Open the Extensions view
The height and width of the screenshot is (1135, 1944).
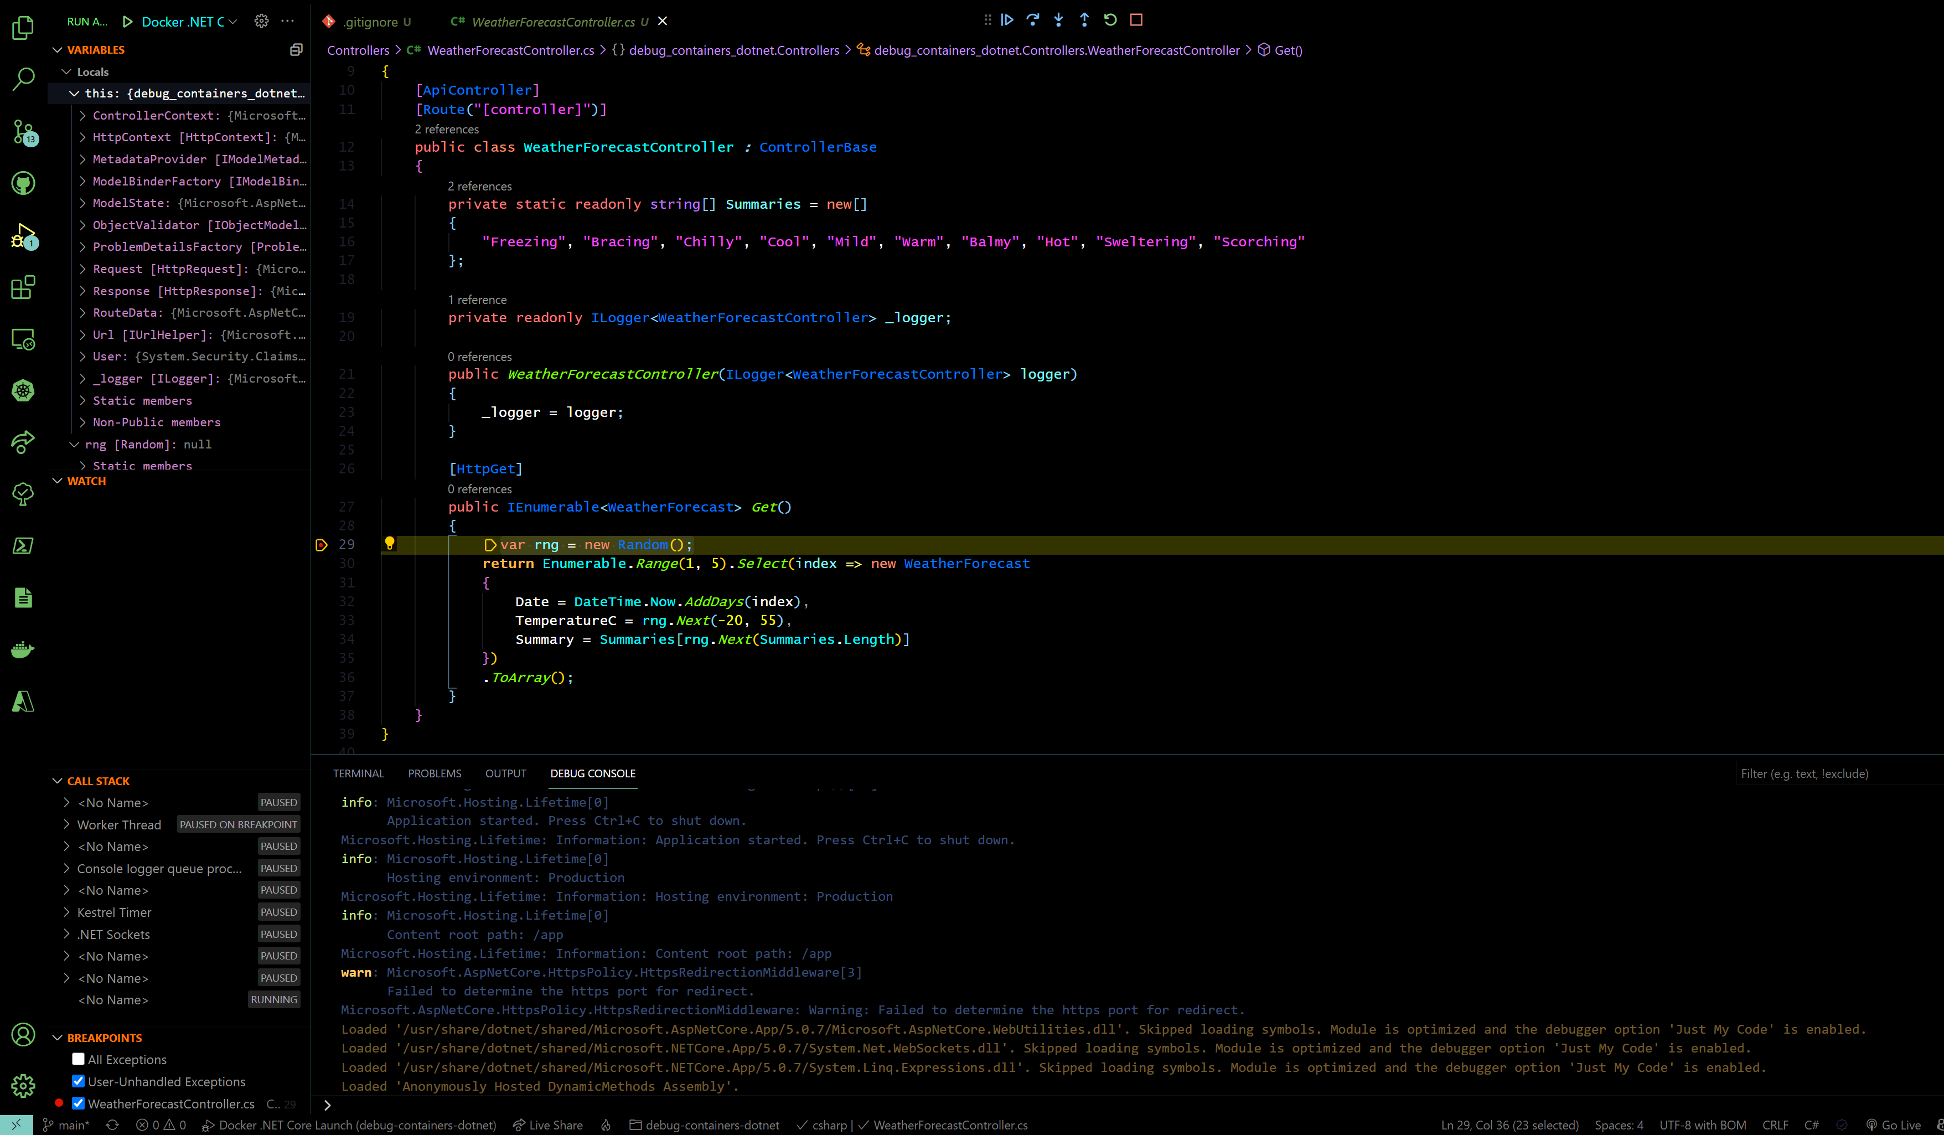point(23,286)
